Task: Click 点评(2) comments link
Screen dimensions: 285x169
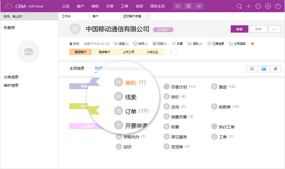Action: click(x=140, y=43)
